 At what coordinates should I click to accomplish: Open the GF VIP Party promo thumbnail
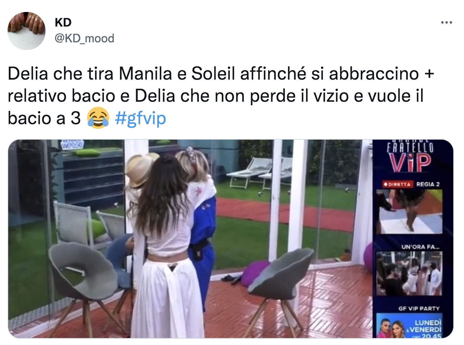pos(409,326)
